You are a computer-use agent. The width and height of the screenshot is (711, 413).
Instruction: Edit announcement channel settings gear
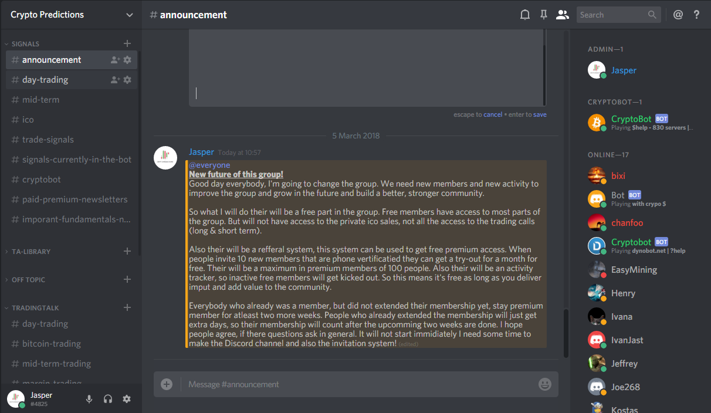point(127,60)
